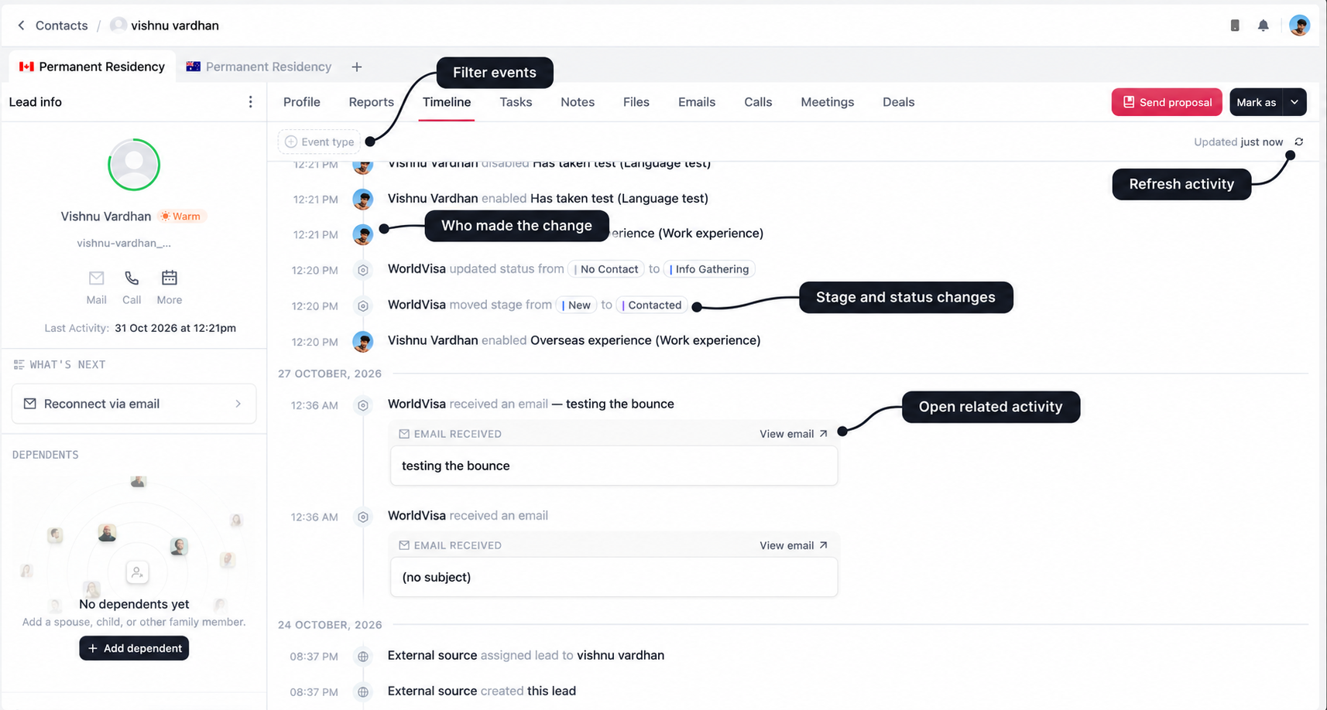Switch to the Notes tab
The height and width of the screenshot is (710, 1327).
[578, 102]
